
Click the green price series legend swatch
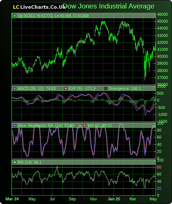pyautogui.click(x=15, y=16)
